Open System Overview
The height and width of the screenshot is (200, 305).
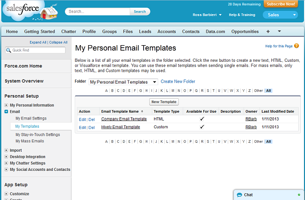24,81
